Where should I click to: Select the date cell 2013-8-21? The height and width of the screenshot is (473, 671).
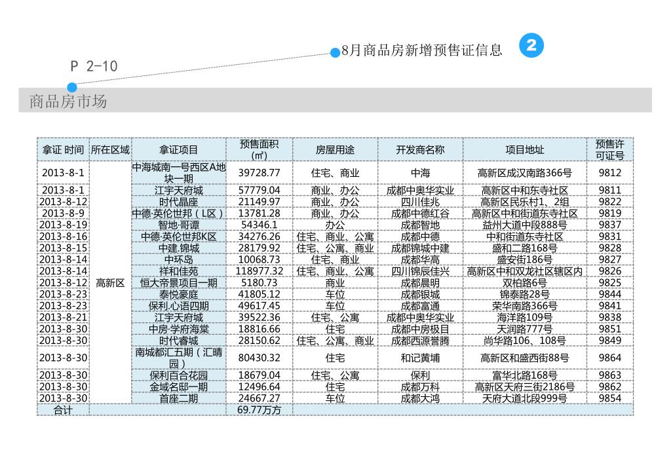(63, 317)
